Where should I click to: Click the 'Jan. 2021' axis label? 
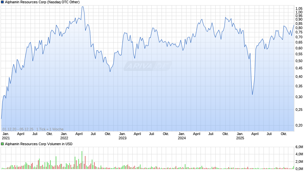tap(6, 136)
